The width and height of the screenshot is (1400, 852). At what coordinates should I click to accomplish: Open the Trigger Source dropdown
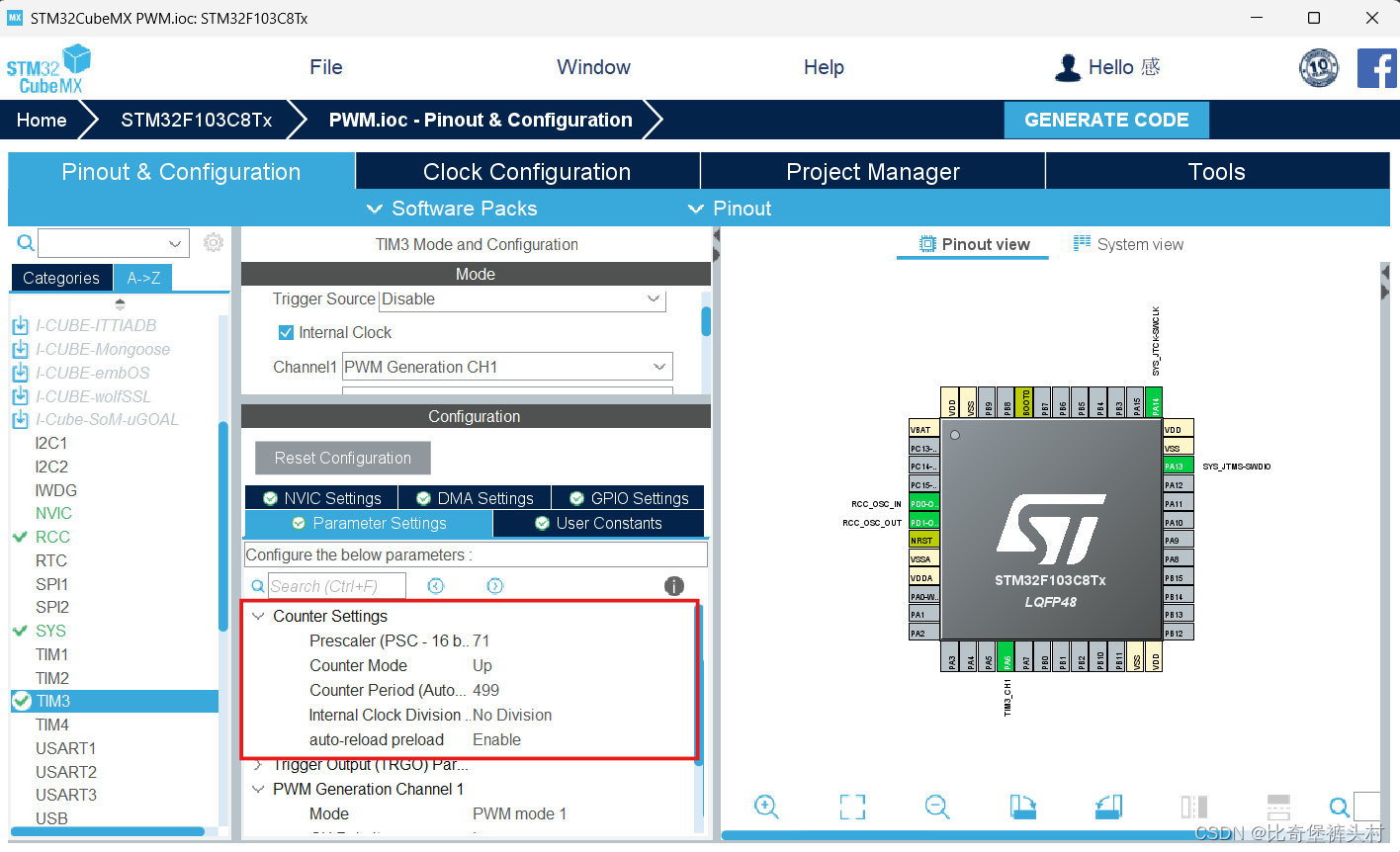pos(523,299)
